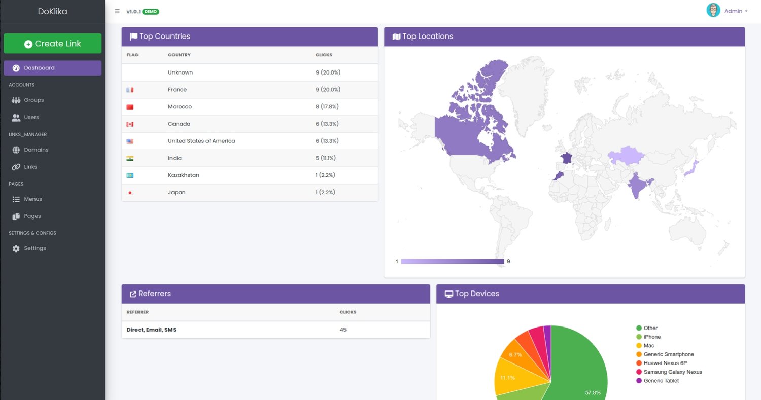Click the Groups people icon

pyautogui.click(x=16, y=100)
